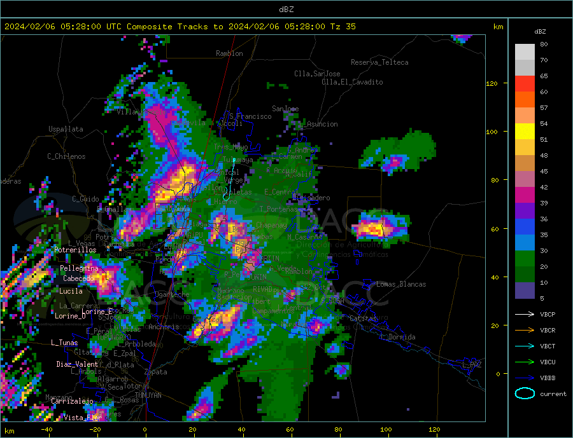573x438 pixels.
Task: Click the 'Lomas_Blancas' map label
Action: click(401, 284)
